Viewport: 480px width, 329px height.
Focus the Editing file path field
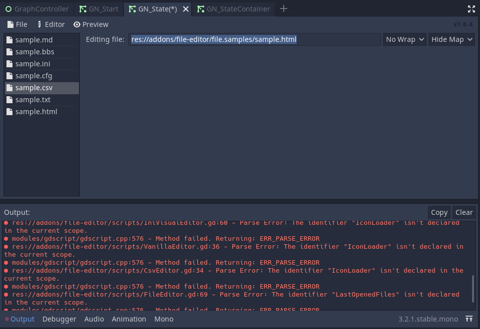[255, 39]
